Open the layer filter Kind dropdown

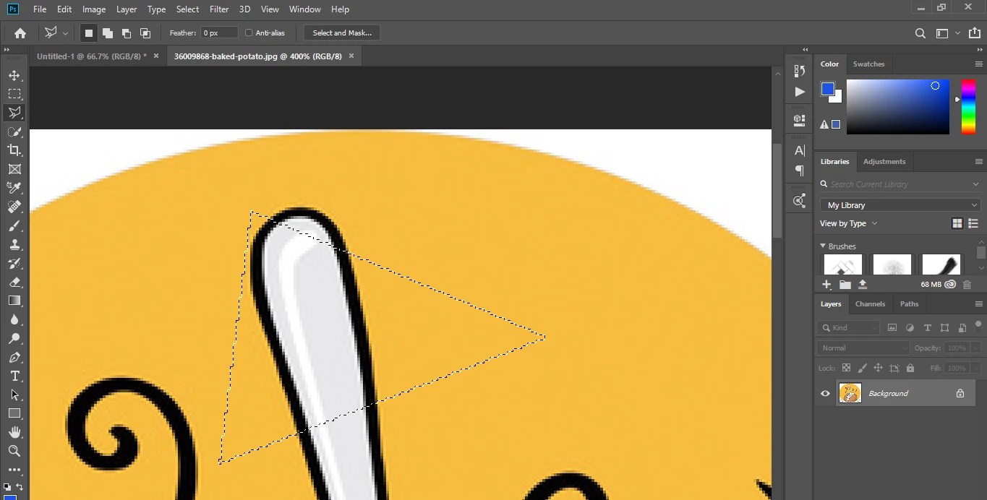tap(849, 327)
